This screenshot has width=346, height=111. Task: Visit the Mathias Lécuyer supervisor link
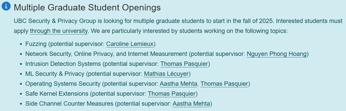[166, 74]
